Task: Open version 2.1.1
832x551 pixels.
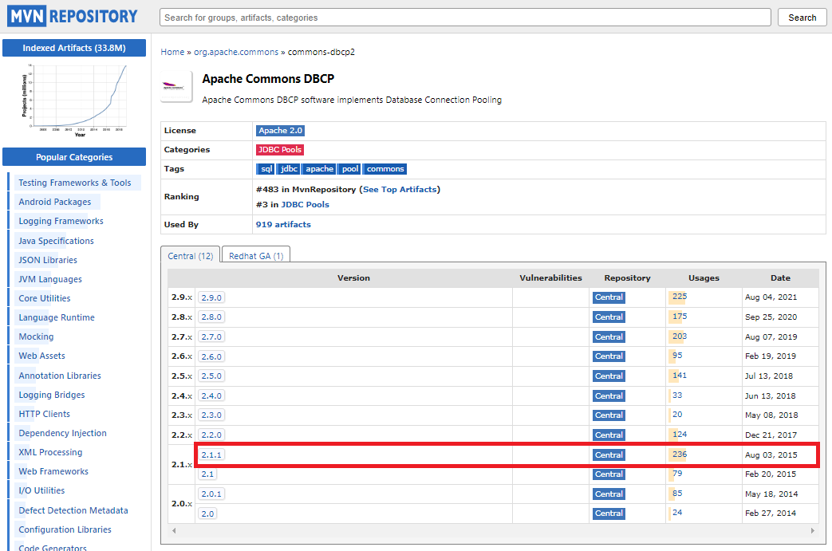Action: [211, 455]
